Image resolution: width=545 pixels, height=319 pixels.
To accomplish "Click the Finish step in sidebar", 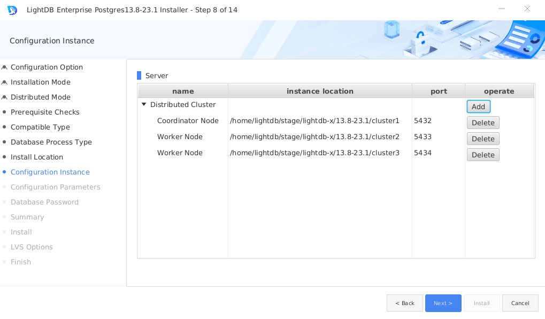I will click(20, 262).
